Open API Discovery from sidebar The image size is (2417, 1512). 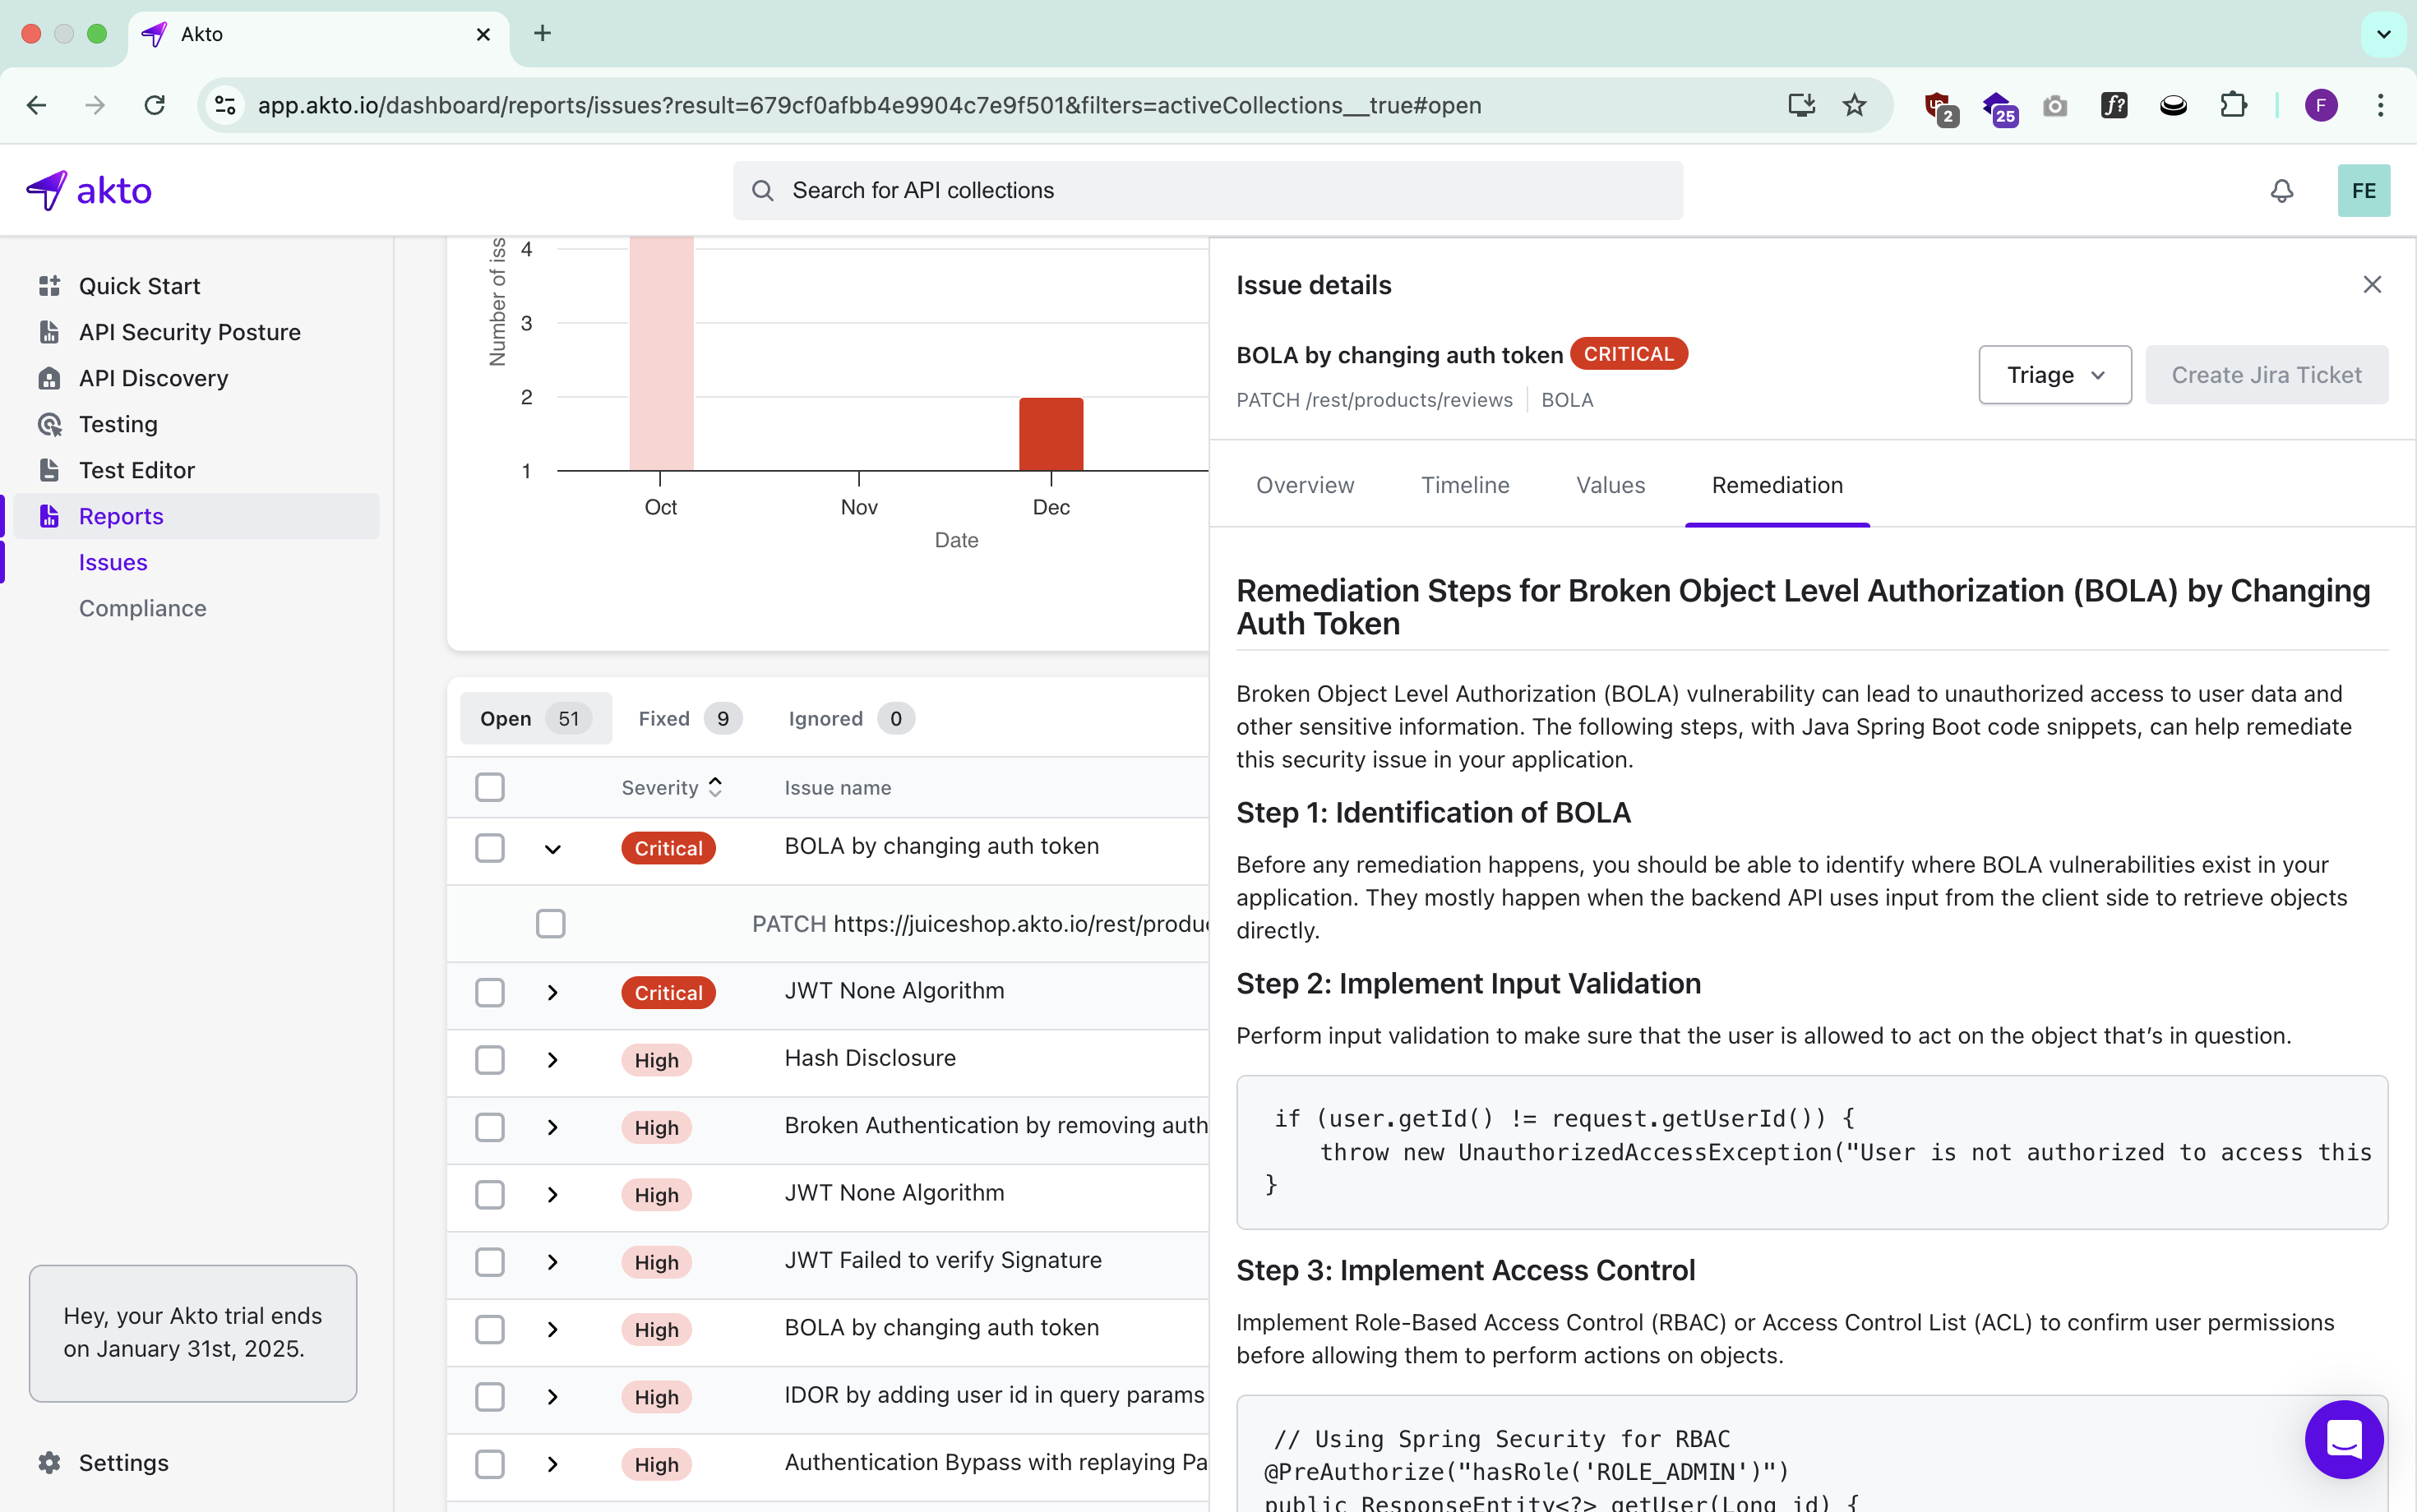[x=153, y=378]
